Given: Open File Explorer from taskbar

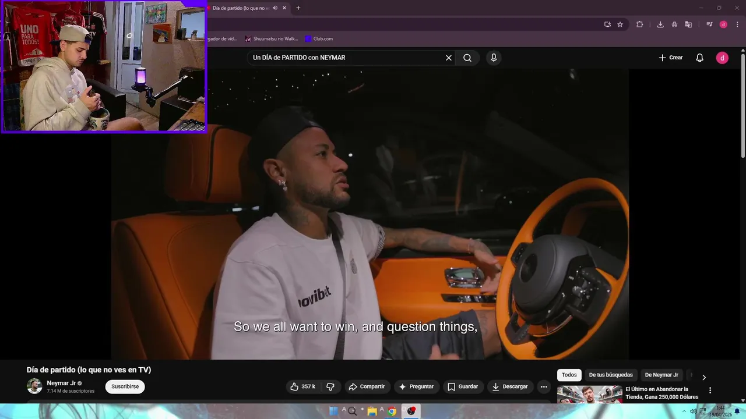Looking at the screenshot, I should [x=372, y=411].
